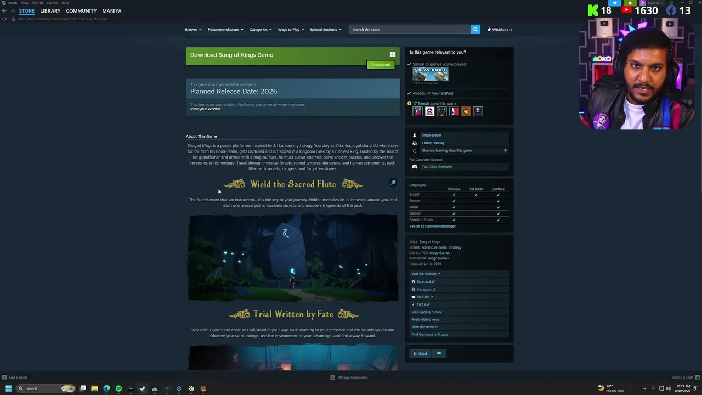This screenshot has height=395, width=702.
Task: Open the Instagram link
Action: click(x=426, y=290)
